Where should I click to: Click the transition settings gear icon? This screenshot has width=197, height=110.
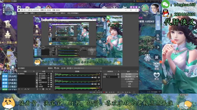coord(118,74)
